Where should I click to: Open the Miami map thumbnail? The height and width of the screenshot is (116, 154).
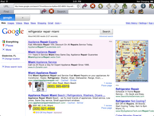point(132,61)
